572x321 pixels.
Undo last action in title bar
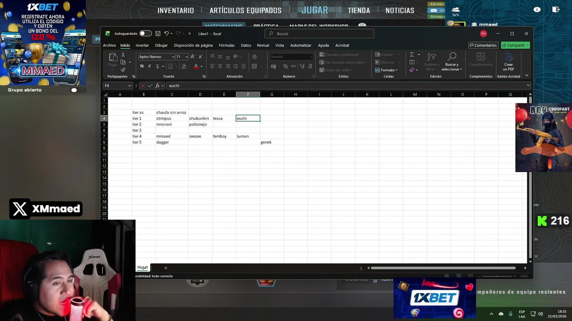click(166, 33)
